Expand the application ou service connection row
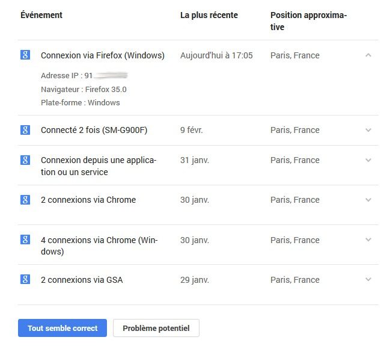This screenshot has height=346, width=384. click(x=368, y=160)
